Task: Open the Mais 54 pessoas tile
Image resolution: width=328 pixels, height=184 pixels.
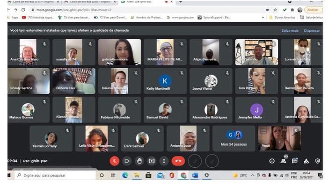Action: [234, 139]
